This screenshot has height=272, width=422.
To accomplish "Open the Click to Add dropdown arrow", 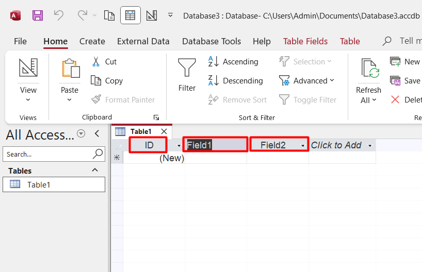I will tap(370, 145).
